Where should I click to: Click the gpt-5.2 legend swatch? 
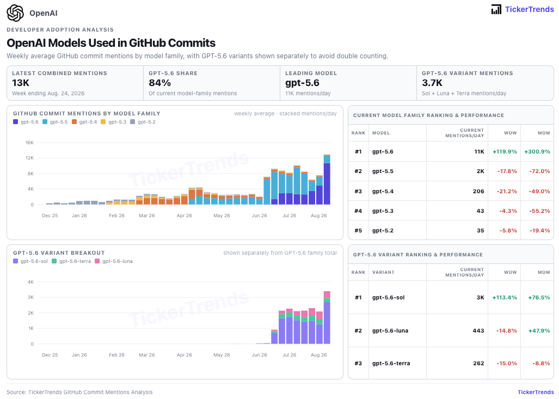click(x=133, y=122)
